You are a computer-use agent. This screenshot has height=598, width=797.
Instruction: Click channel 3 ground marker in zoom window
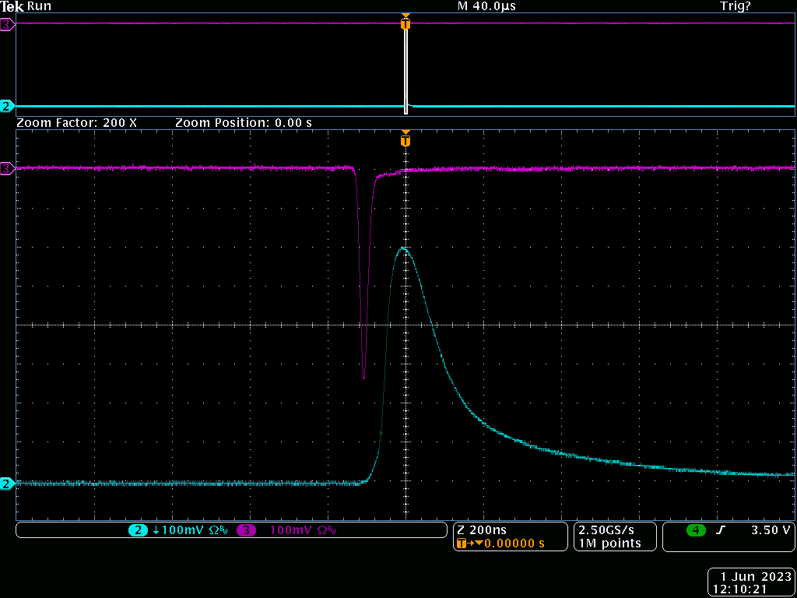[8, 168]
